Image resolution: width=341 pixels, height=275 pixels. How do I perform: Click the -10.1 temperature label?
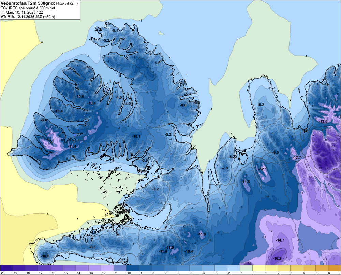click(136, 136)
